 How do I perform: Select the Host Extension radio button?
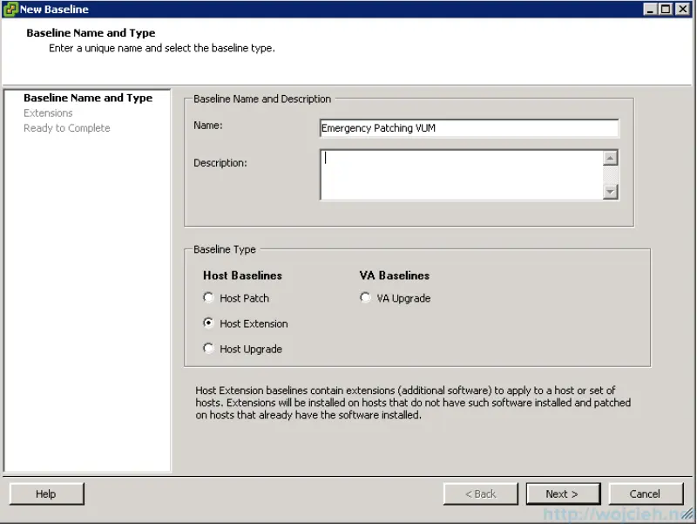pos(208,323)
